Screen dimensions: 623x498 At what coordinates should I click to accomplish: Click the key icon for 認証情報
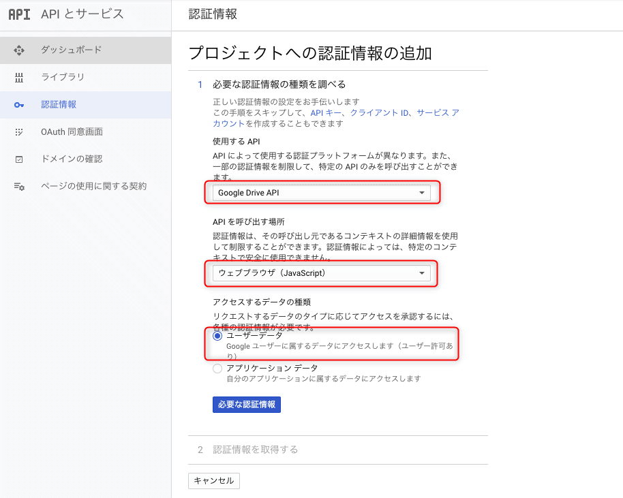point(19,104)
